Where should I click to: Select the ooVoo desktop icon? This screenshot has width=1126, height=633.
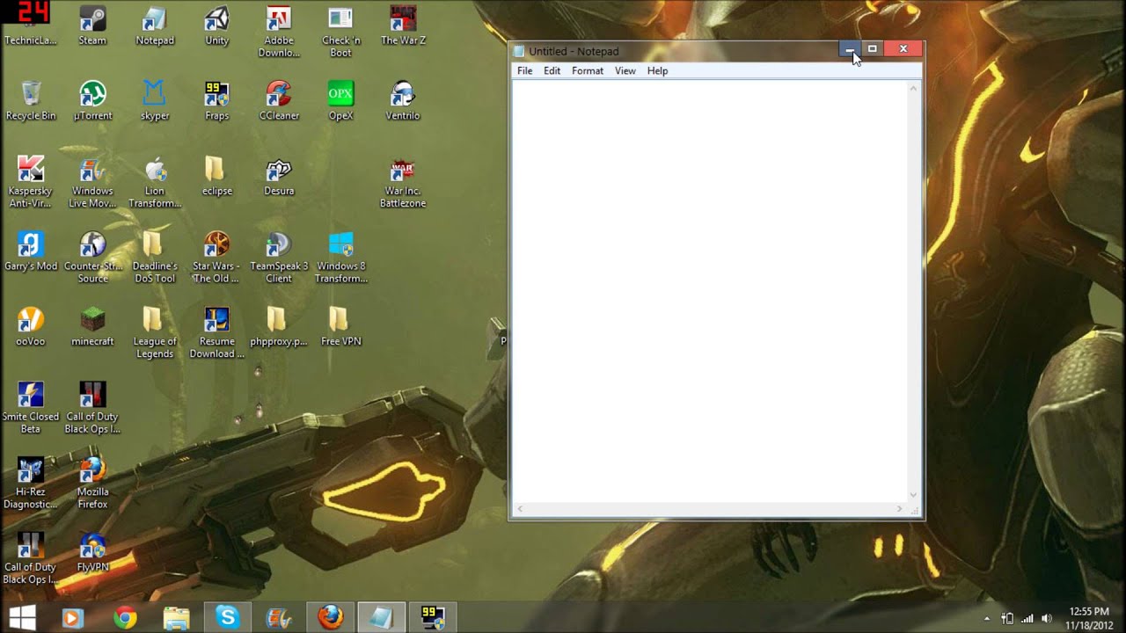pyautogui.click(x=31, y=326)
